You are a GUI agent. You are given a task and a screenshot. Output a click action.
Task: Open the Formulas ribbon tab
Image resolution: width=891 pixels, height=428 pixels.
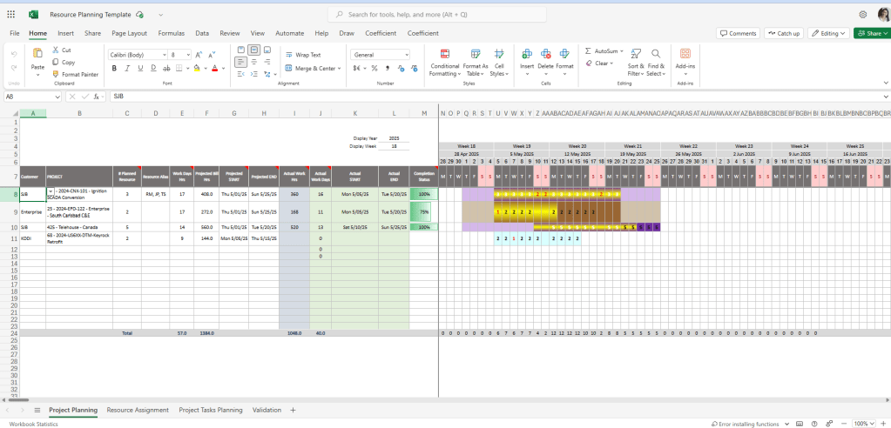click(171, 33)
